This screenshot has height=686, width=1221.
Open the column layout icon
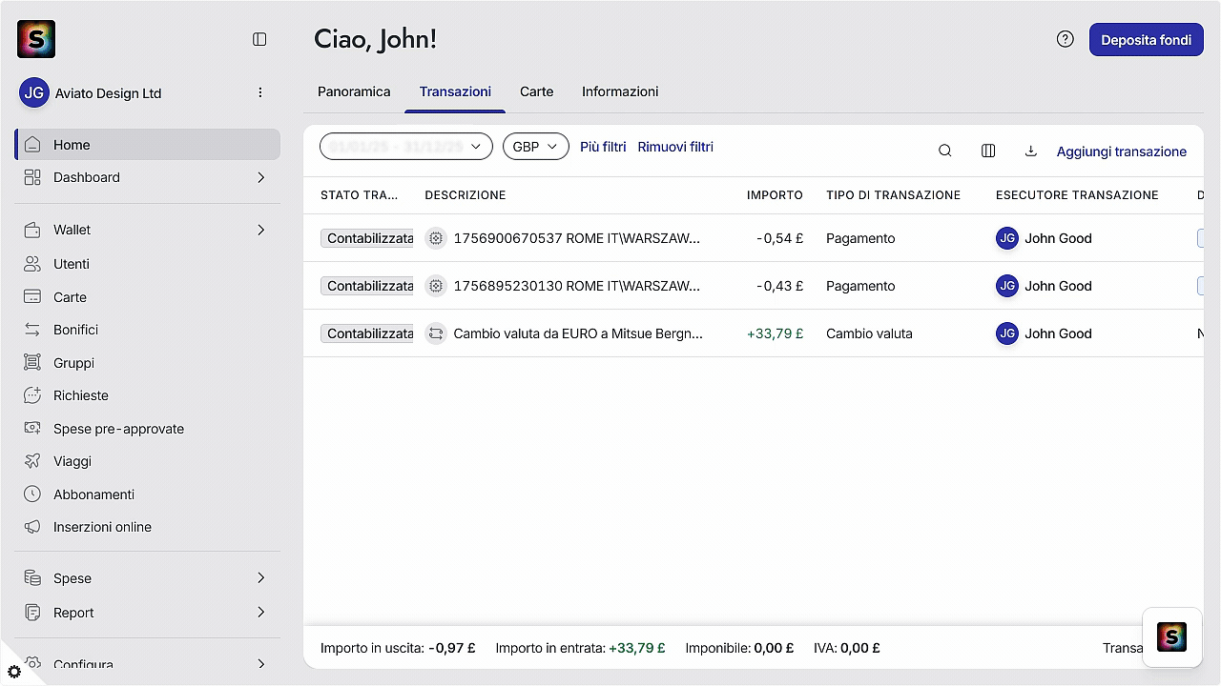pos(988,151)
